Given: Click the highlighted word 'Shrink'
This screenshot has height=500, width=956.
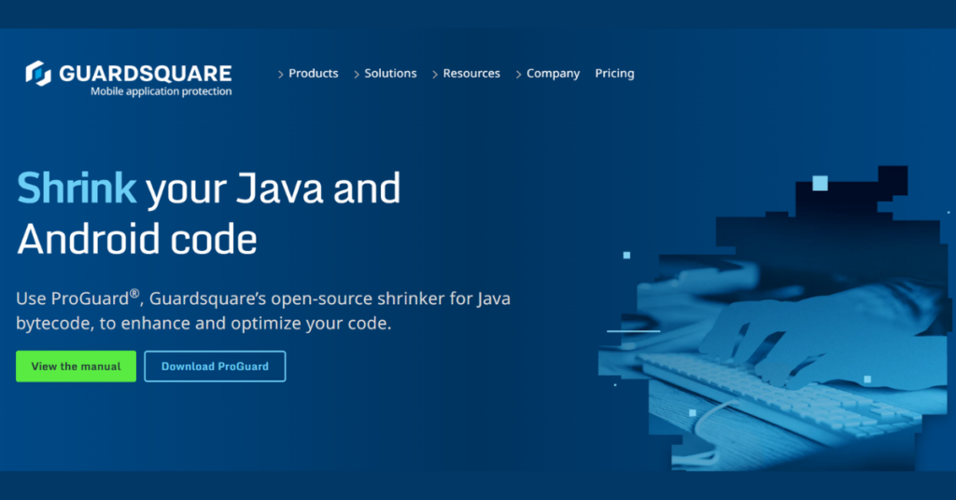Looking at the screenshot, I should 77,187.
